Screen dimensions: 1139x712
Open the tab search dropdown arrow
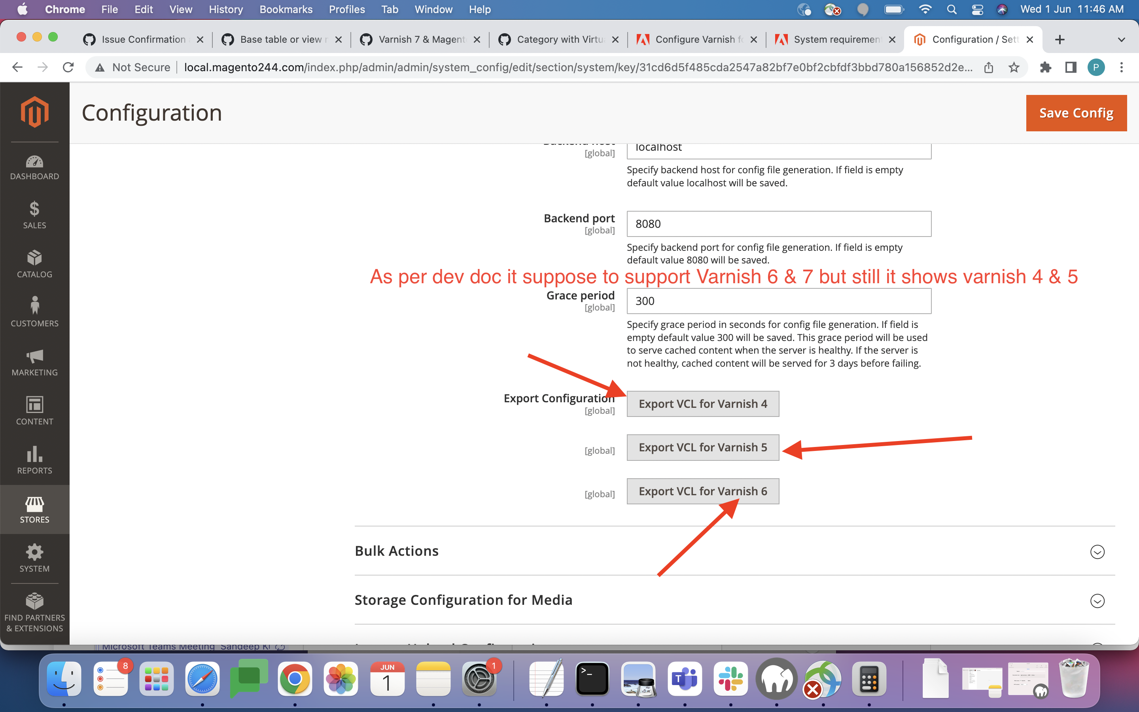pos(1121,40)
